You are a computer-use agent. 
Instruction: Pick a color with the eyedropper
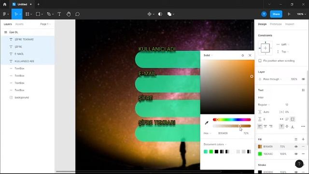(x=207, y=123)
